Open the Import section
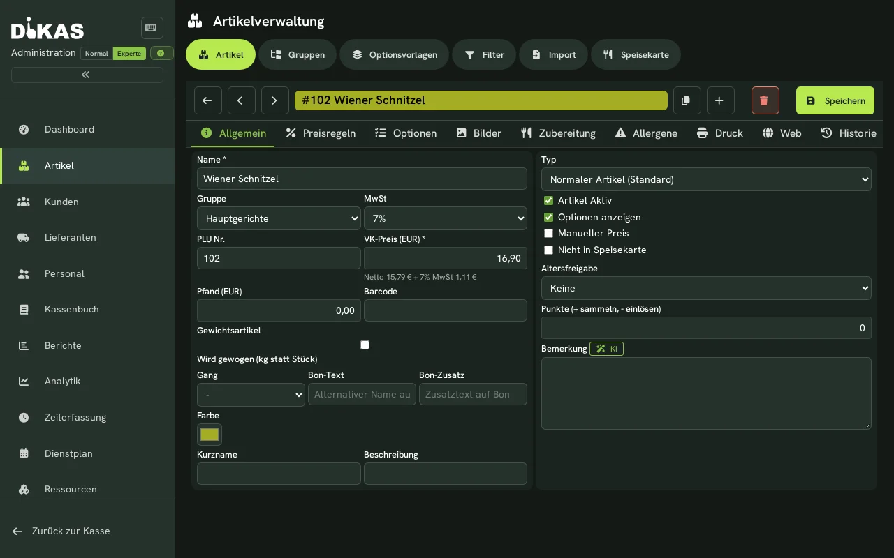Image resolution: width=894 pixels, height=558 pixels. [x=553, y=54]
